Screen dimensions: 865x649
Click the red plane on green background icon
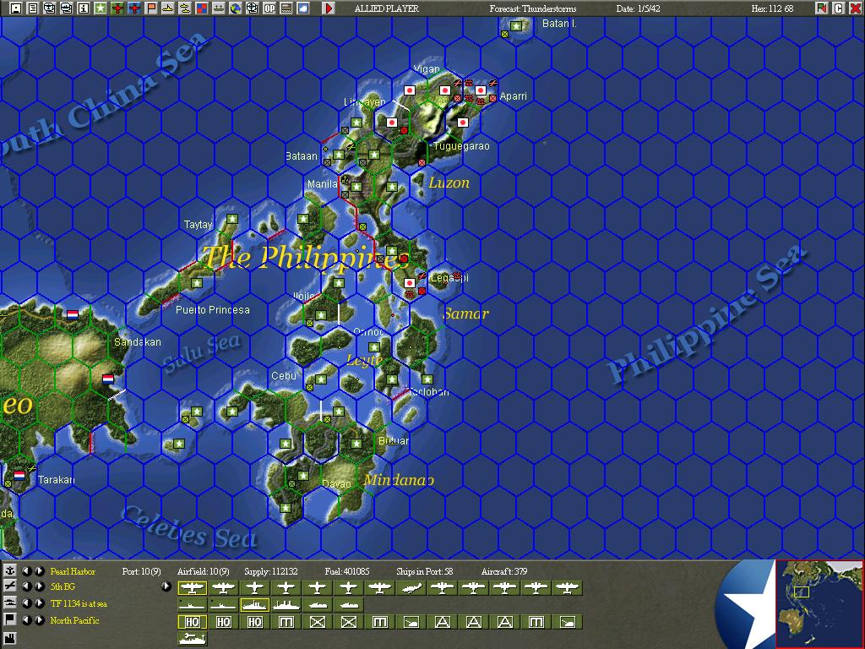point(117,8)
